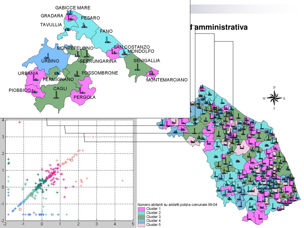Click the 'CAGLI' map label
Viewport: 304px width, 228px height.
tap(60, 88)
